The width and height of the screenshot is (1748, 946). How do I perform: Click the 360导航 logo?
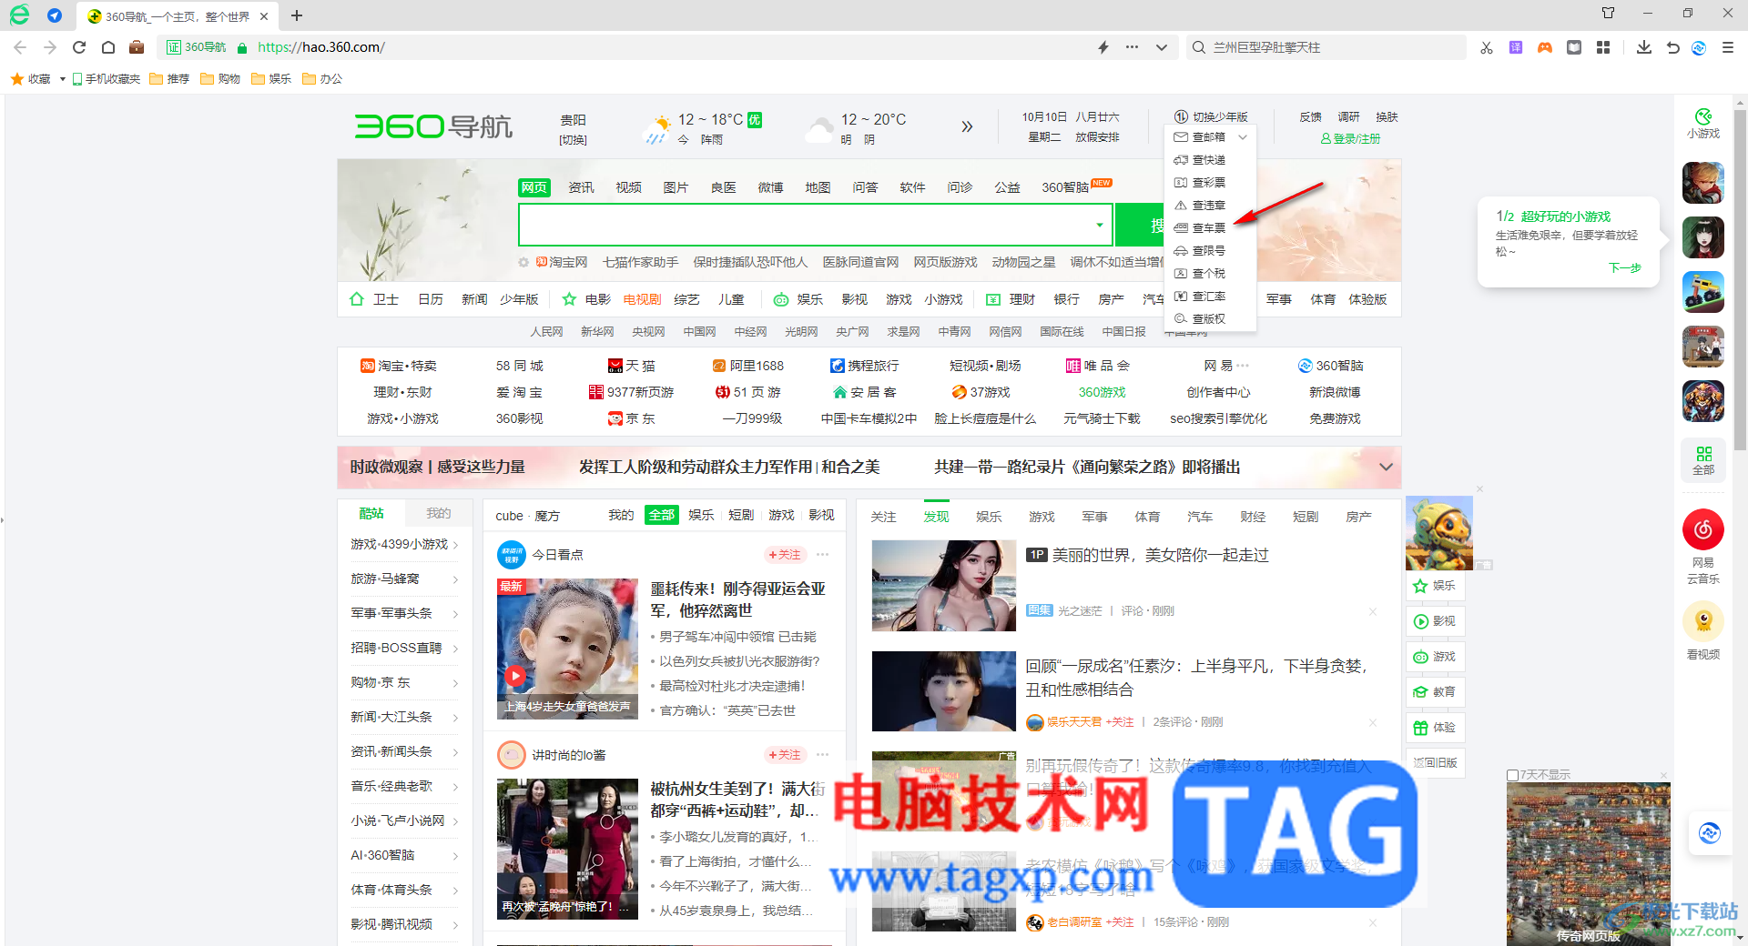[433, 126]
